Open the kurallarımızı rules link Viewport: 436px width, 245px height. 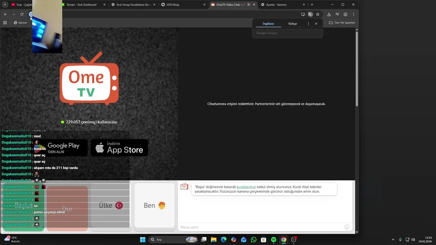pos(246,187)
